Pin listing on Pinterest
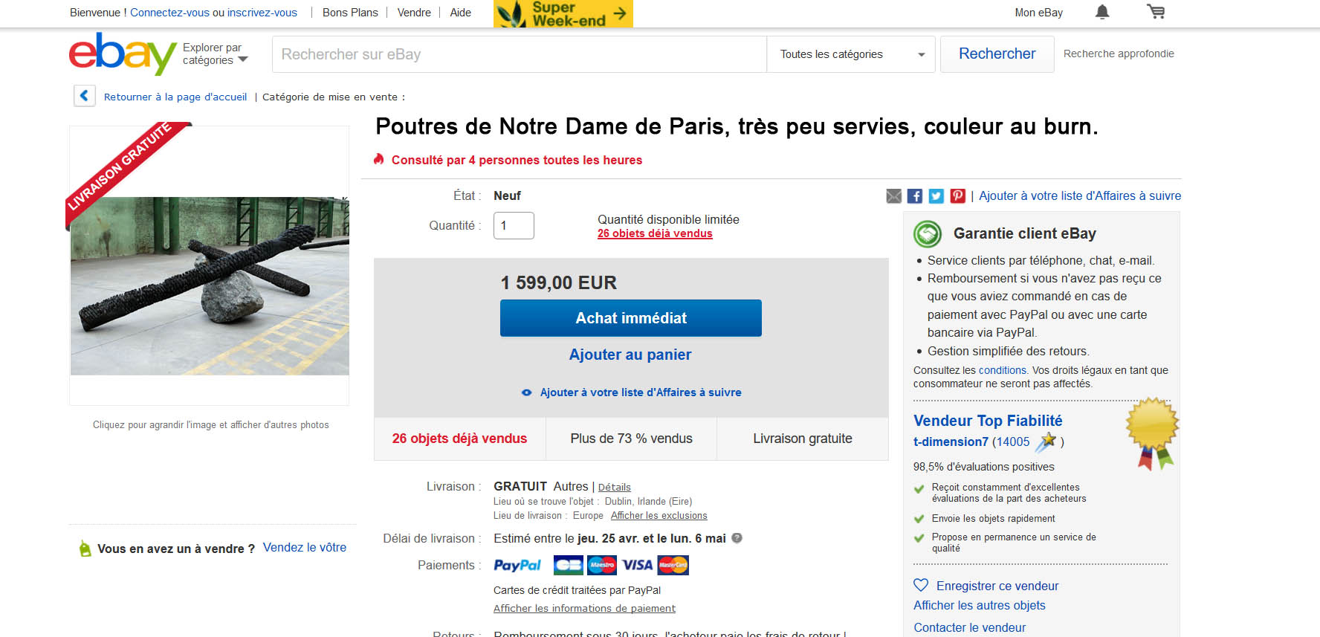Screen dimensions: 1320x637 pyautogui.click(x=958, y=196)
